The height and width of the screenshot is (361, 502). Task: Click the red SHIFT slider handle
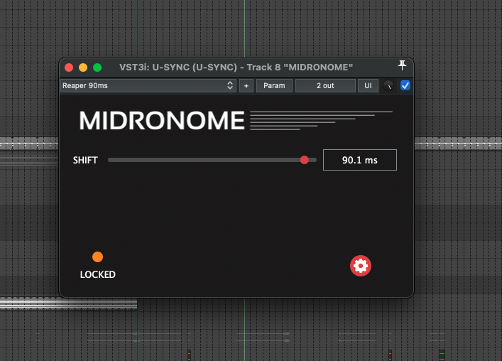coord(305,160)
